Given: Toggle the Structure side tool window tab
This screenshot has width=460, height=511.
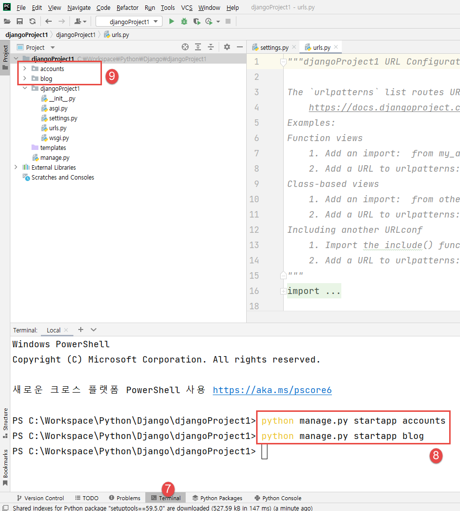Looking at the screenshot, I should [x=5, y=423].
